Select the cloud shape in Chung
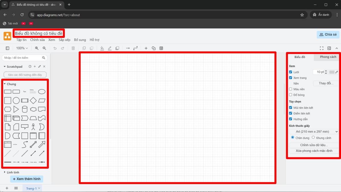The image size is (341, 192). click(x=33, y=109)
